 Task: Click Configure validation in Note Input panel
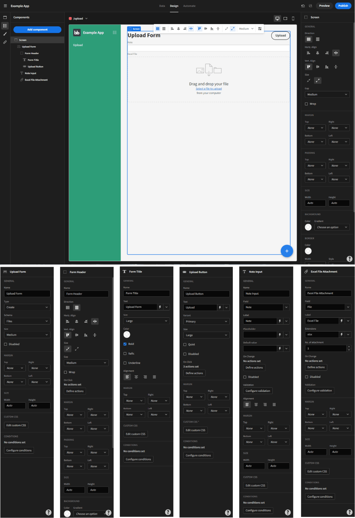click(258, 391)
